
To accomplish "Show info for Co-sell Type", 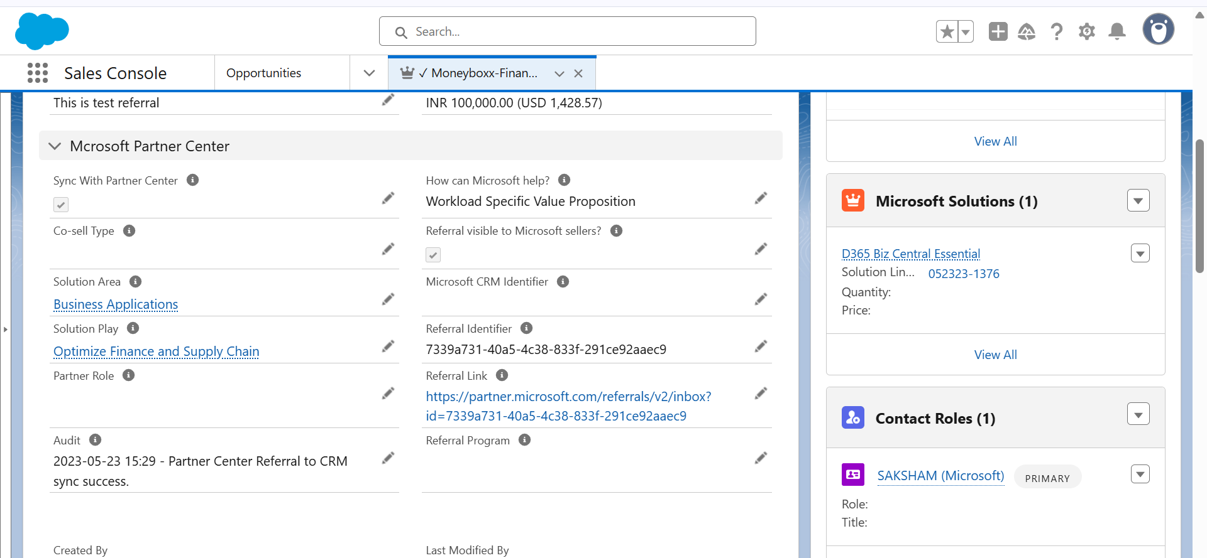I will point(130,230).
